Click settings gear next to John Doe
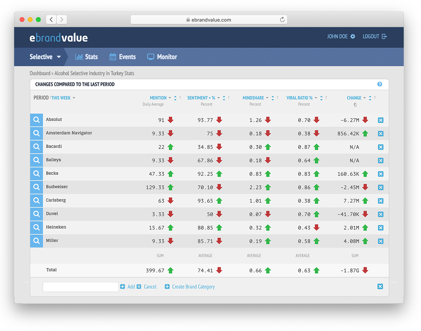 [x=353, y=36]
